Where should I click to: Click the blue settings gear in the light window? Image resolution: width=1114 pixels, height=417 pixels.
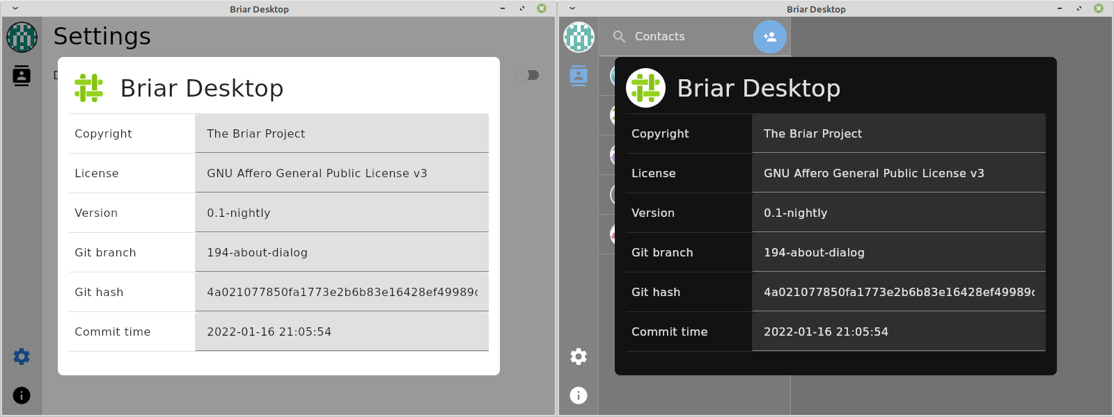(x=22, y=357)
